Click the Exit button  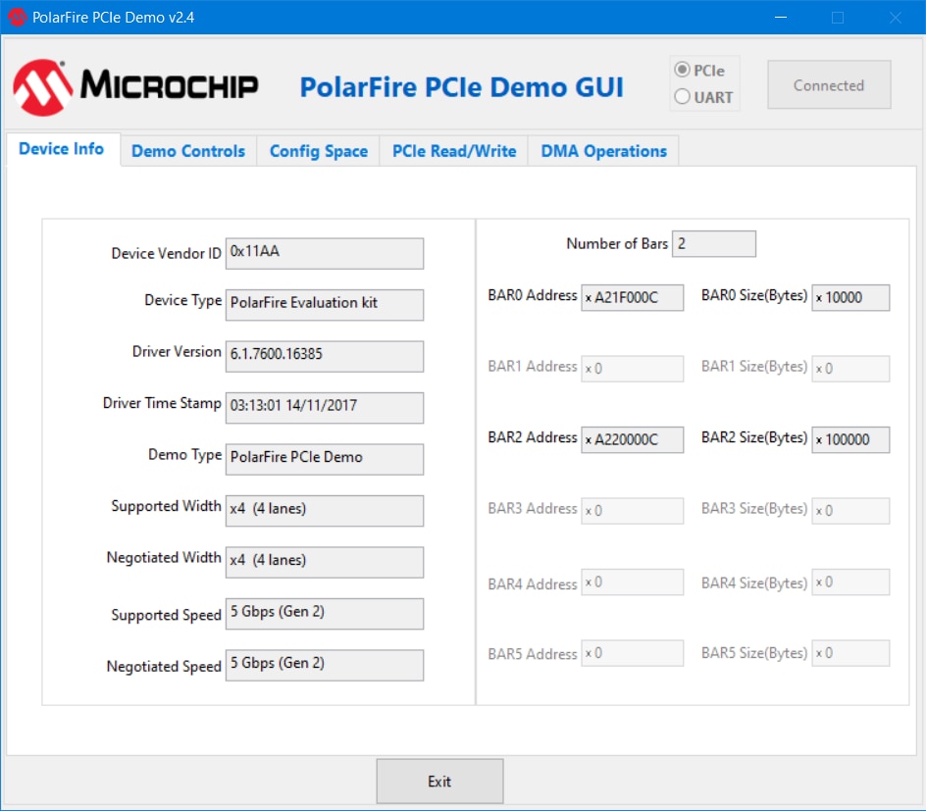click(440, 781)
